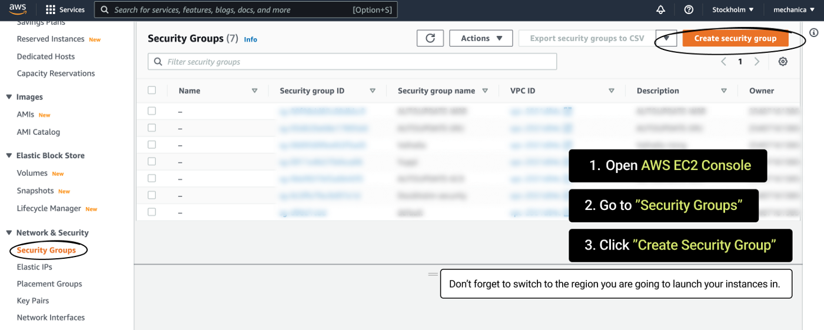Click the refresh security groups button
The image size is (824, 330).
430,38
